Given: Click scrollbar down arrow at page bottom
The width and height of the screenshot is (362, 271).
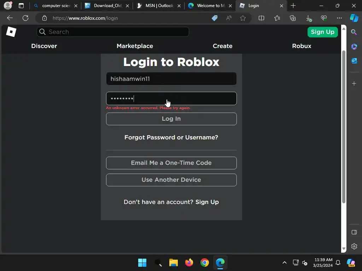Looking at the screenshot, I should [x=344, y=249].
